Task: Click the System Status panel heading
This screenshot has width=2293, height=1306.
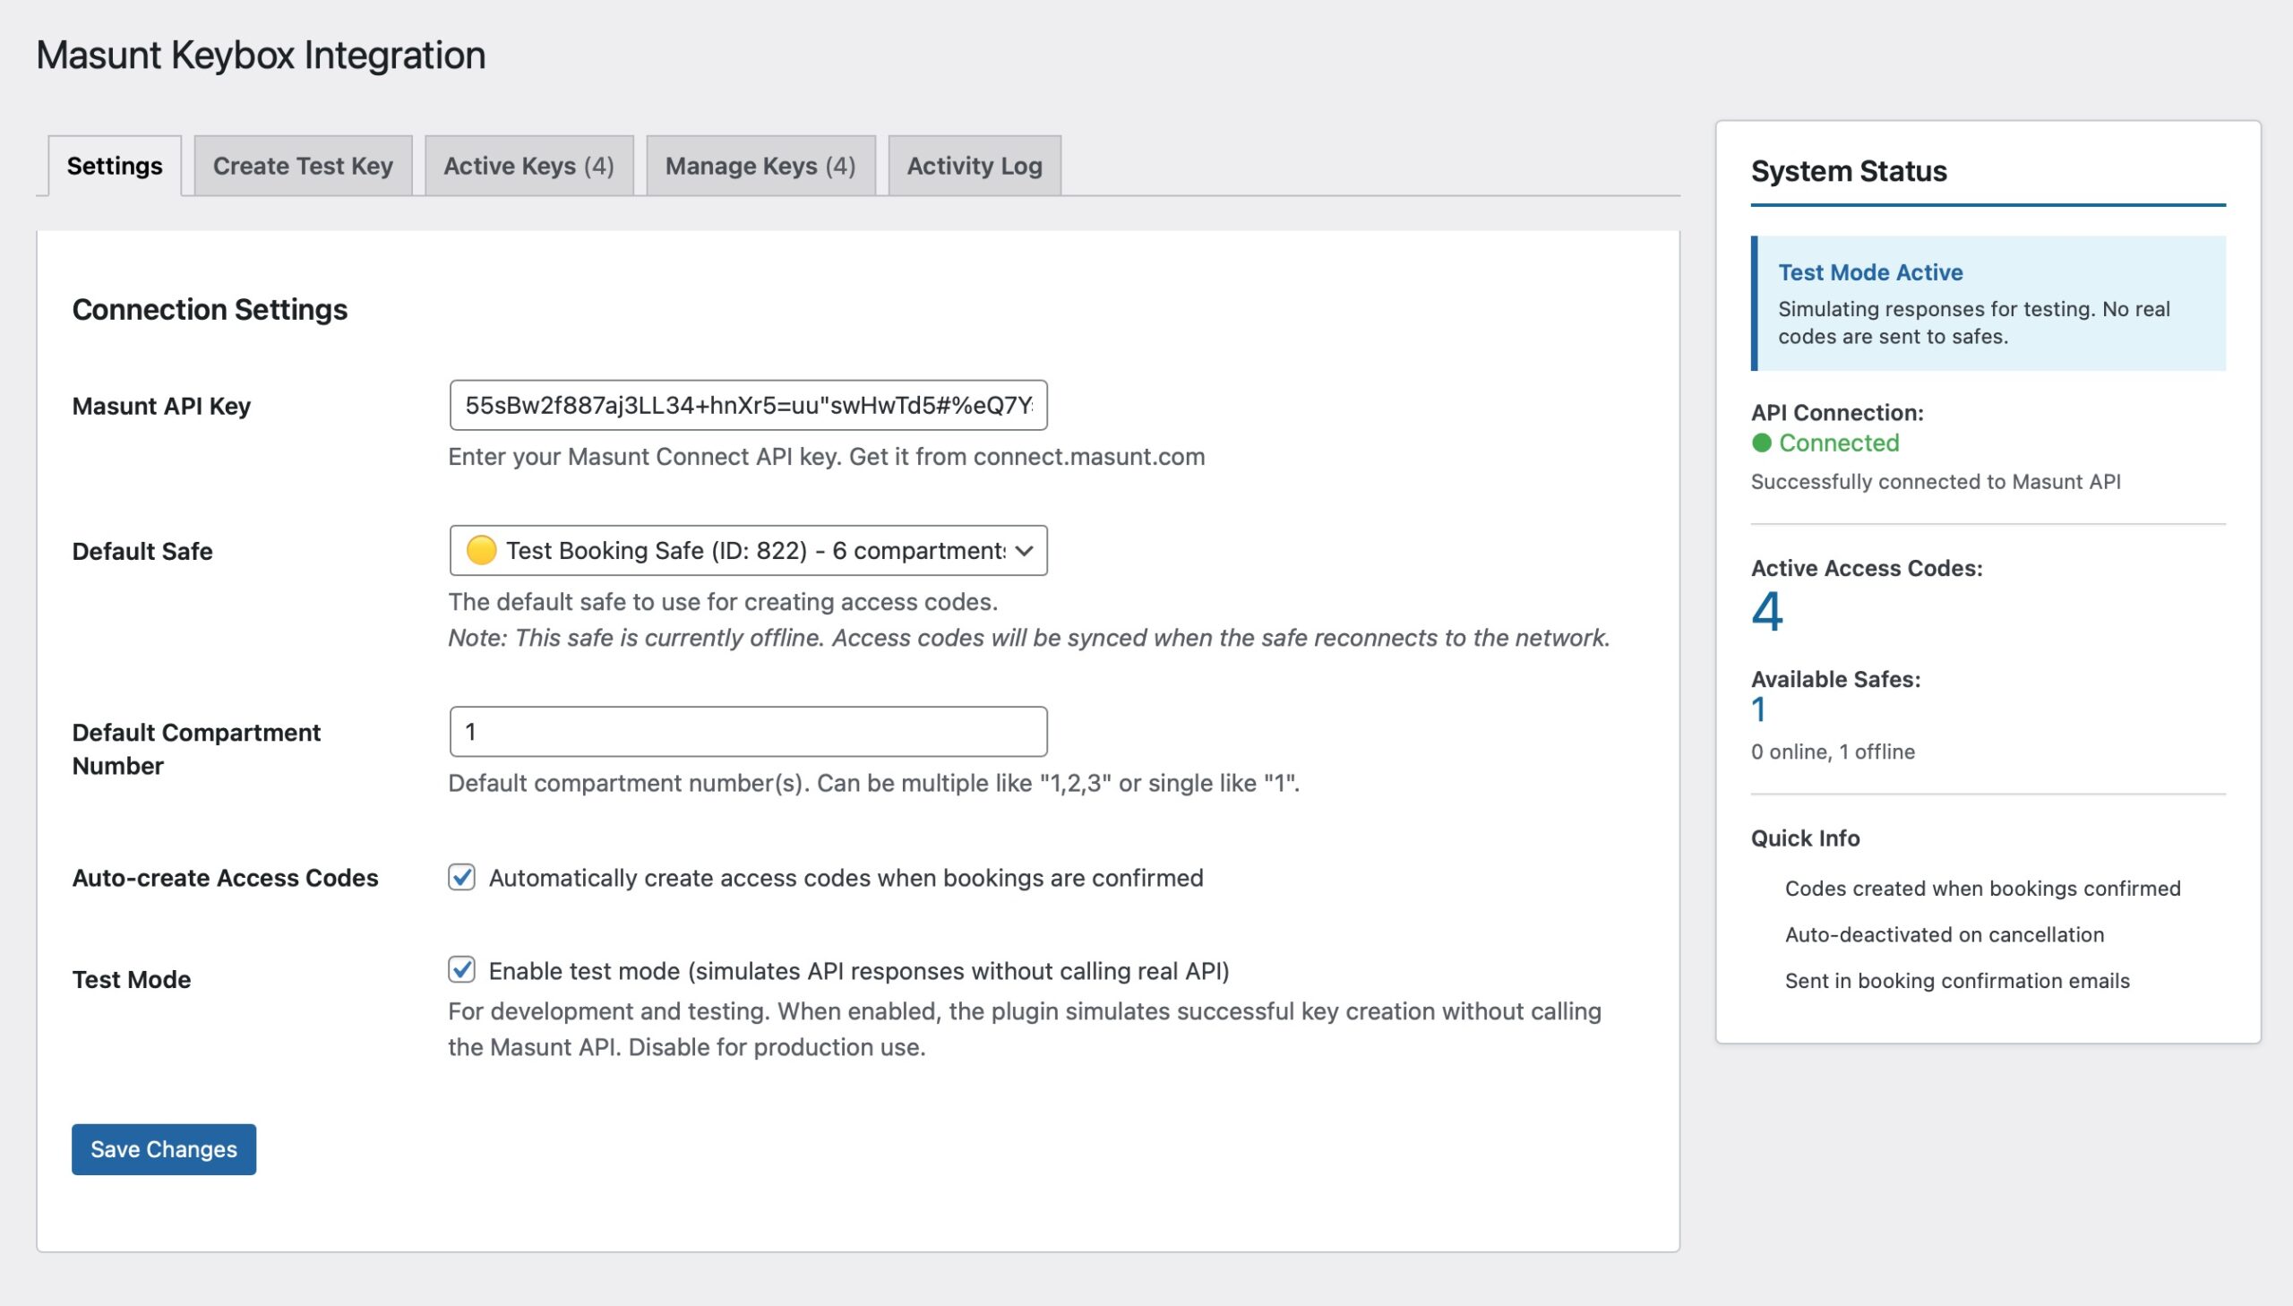Action: click(1848, 170)
